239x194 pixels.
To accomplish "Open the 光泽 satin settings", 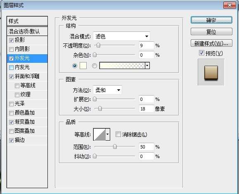I will [x=20, y=103].
